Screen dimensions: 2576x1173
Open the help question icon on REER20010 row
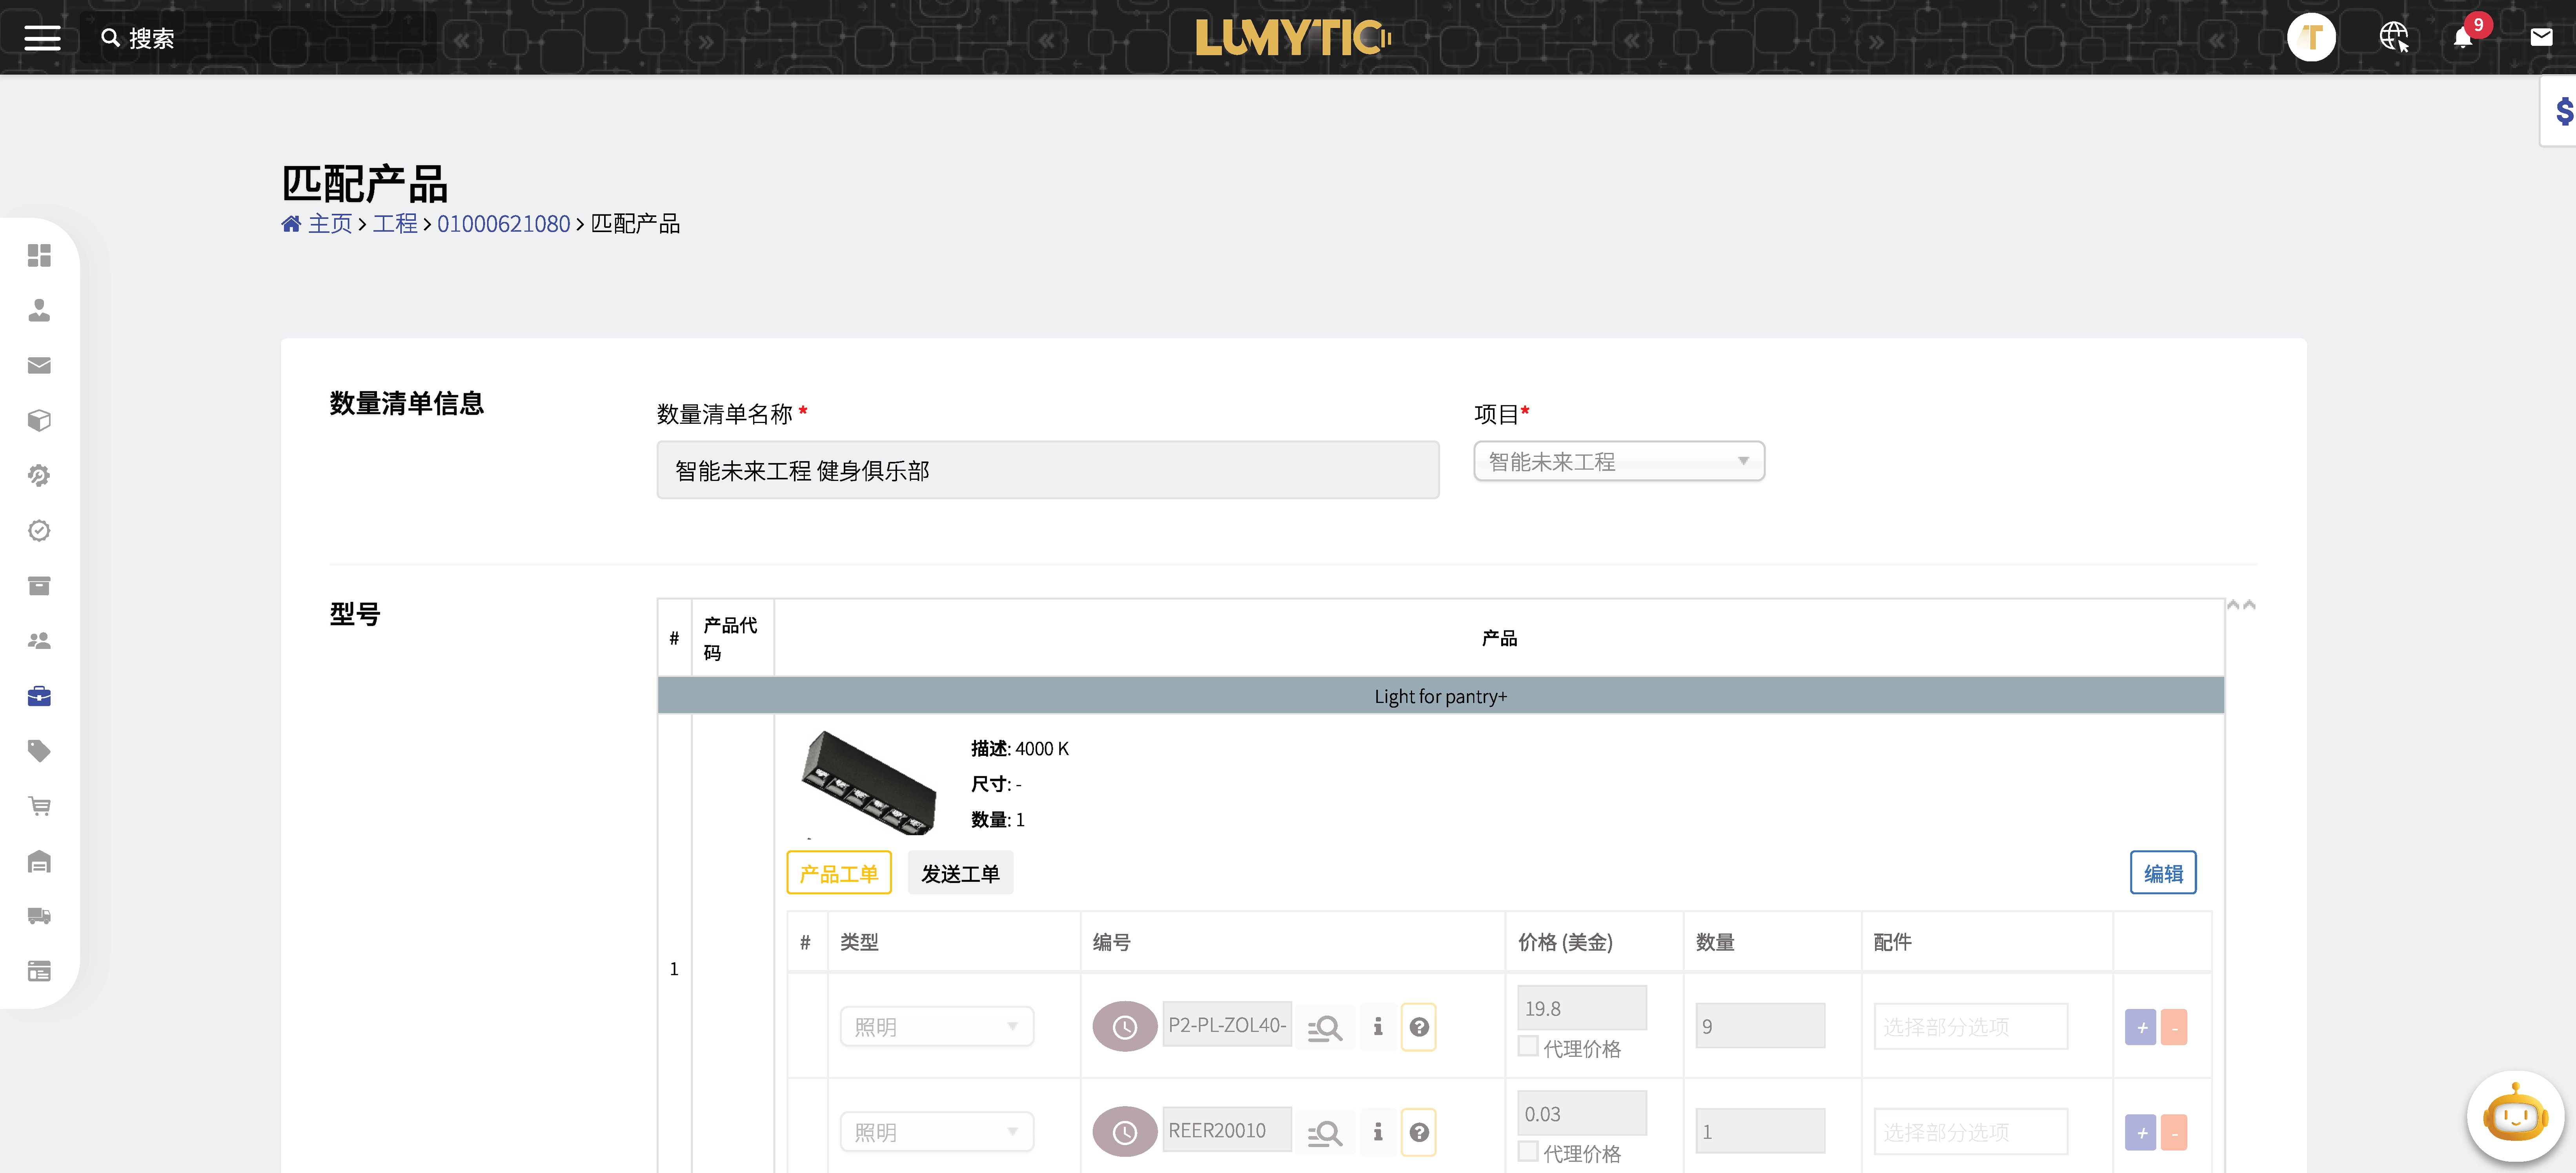[x=1419, y=1132]
